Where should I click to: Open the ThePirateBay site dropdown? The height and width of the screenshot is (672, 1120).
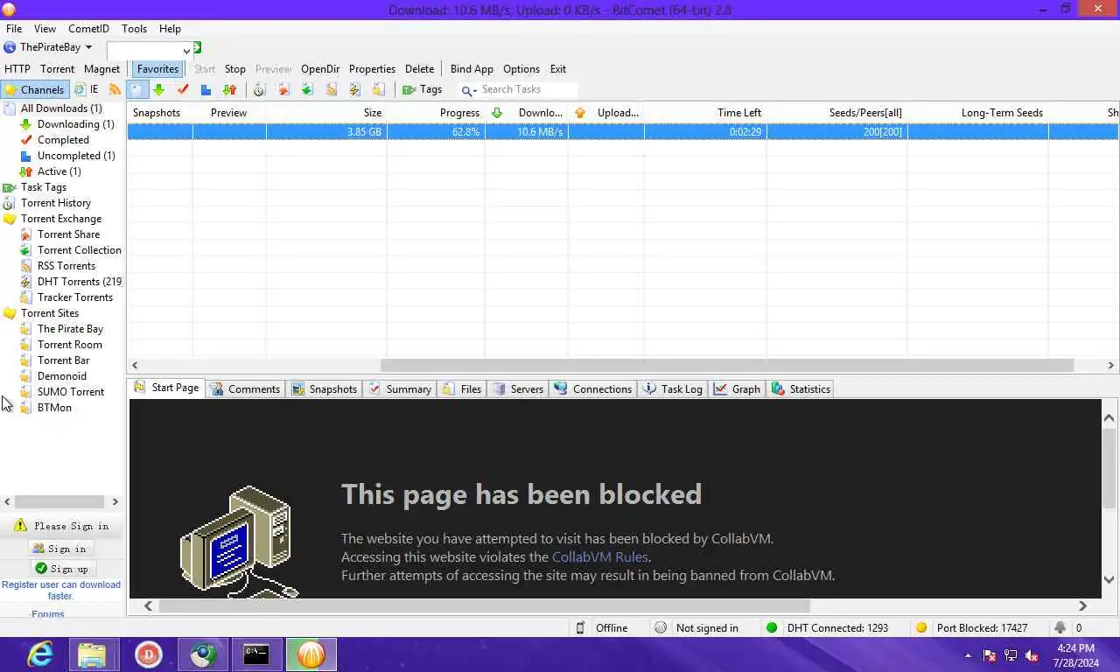tap(48, 47)
